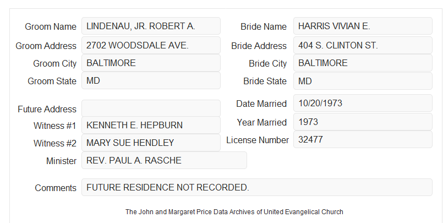Click the Groom Name label

(51, 26)
